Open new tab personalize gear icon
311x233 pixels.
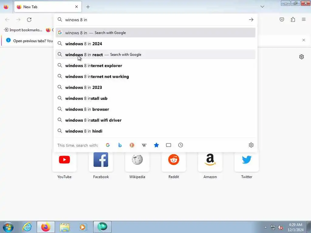click(x=302, y=57)
